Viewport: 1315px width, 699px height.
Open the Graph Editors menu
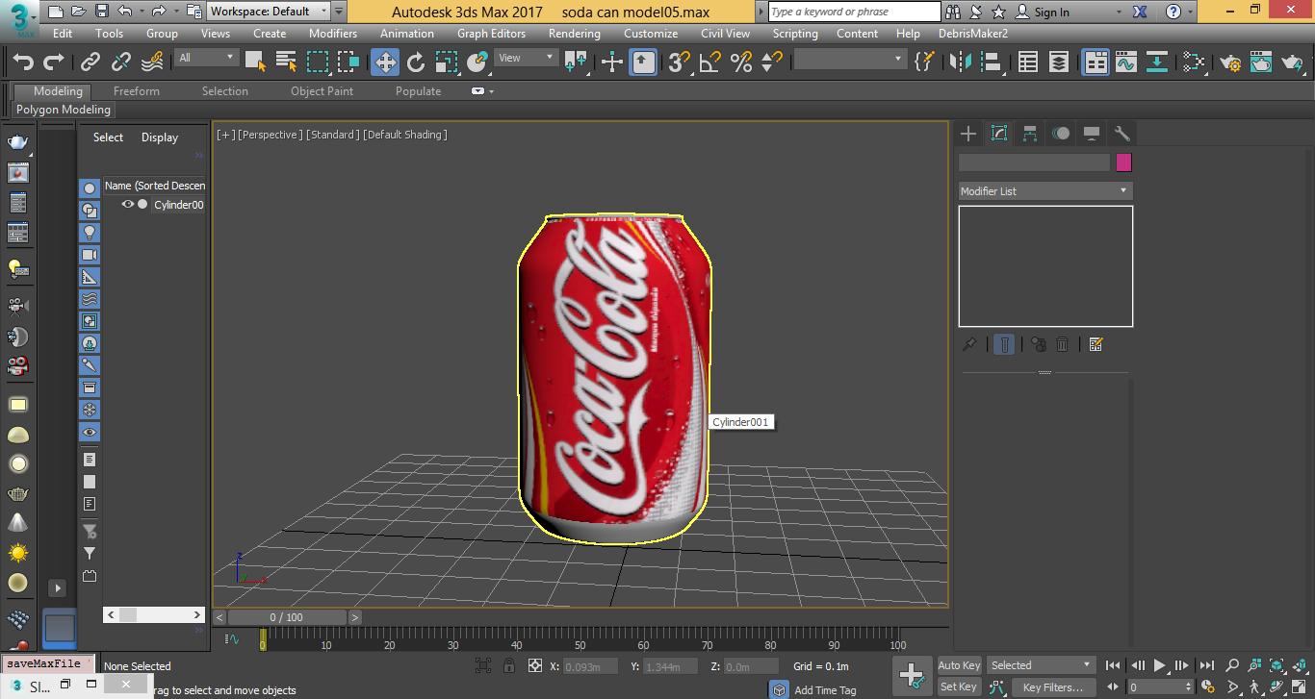click(x=491, y=33)
